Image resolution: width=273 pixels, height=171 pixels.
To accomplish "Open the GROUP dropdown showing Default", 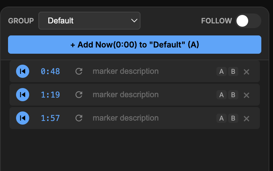I will [89, 21].
